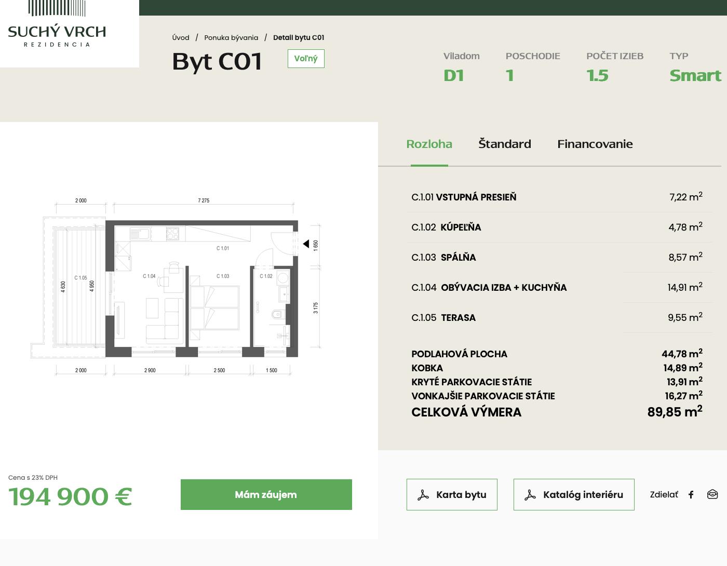
Task: Open the apartment floor plan image
Action: [177, 286]
